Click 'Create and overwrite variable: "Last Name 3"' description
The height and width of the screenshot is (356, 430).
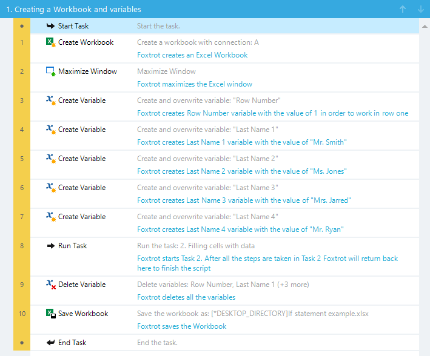pos(207,188)
